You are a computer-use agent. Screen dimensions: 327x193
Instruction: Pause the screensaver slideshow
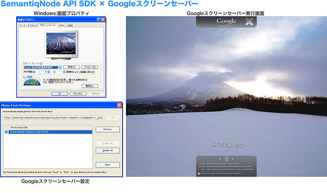pos(226,159)
